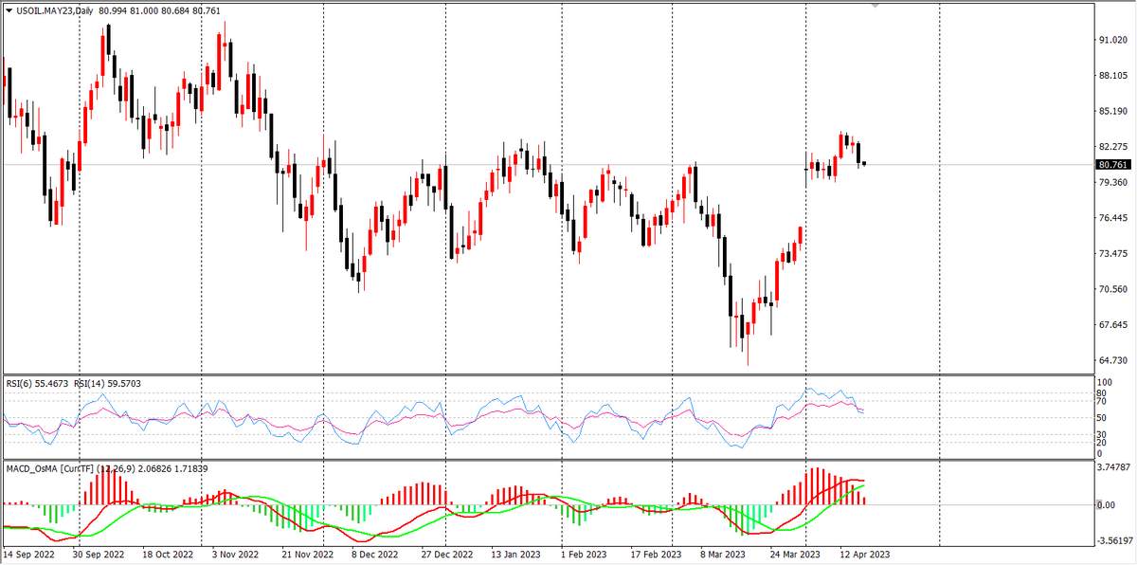
Task: Click the 85.190 price scale label
Action: pos(1112,111)
